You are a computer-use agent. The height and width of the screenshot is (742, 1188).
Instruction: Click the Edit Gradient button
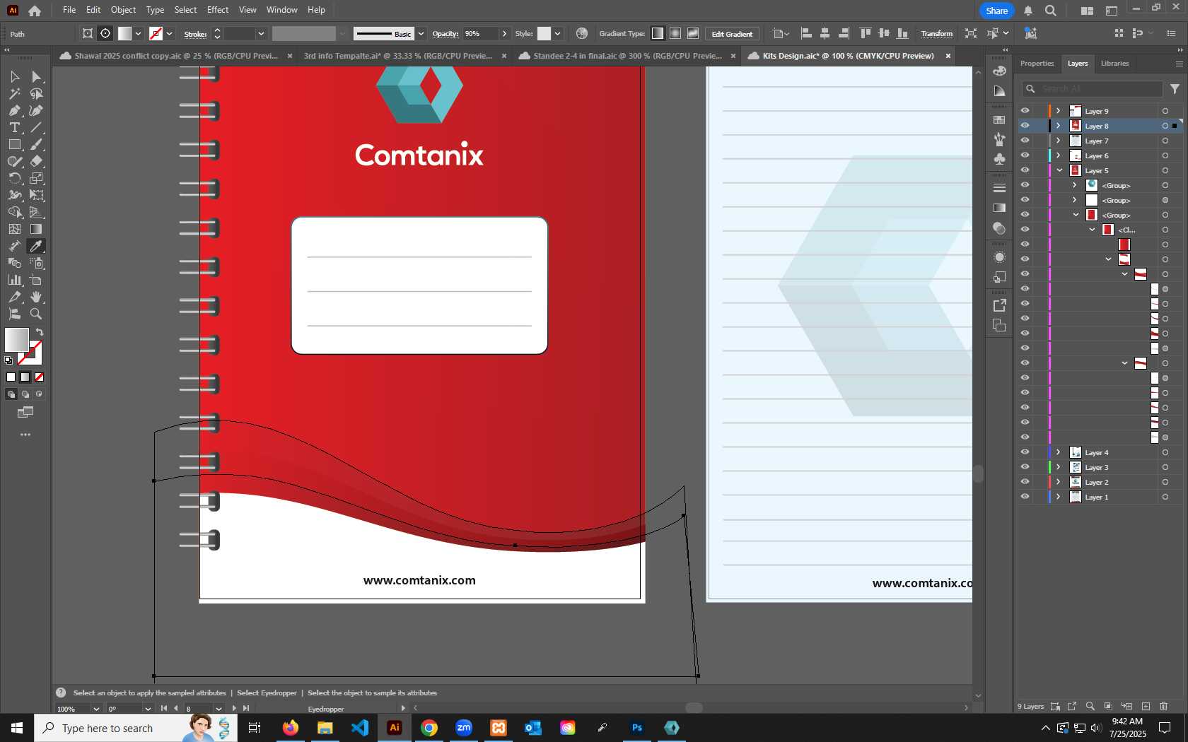pos(732,34)
